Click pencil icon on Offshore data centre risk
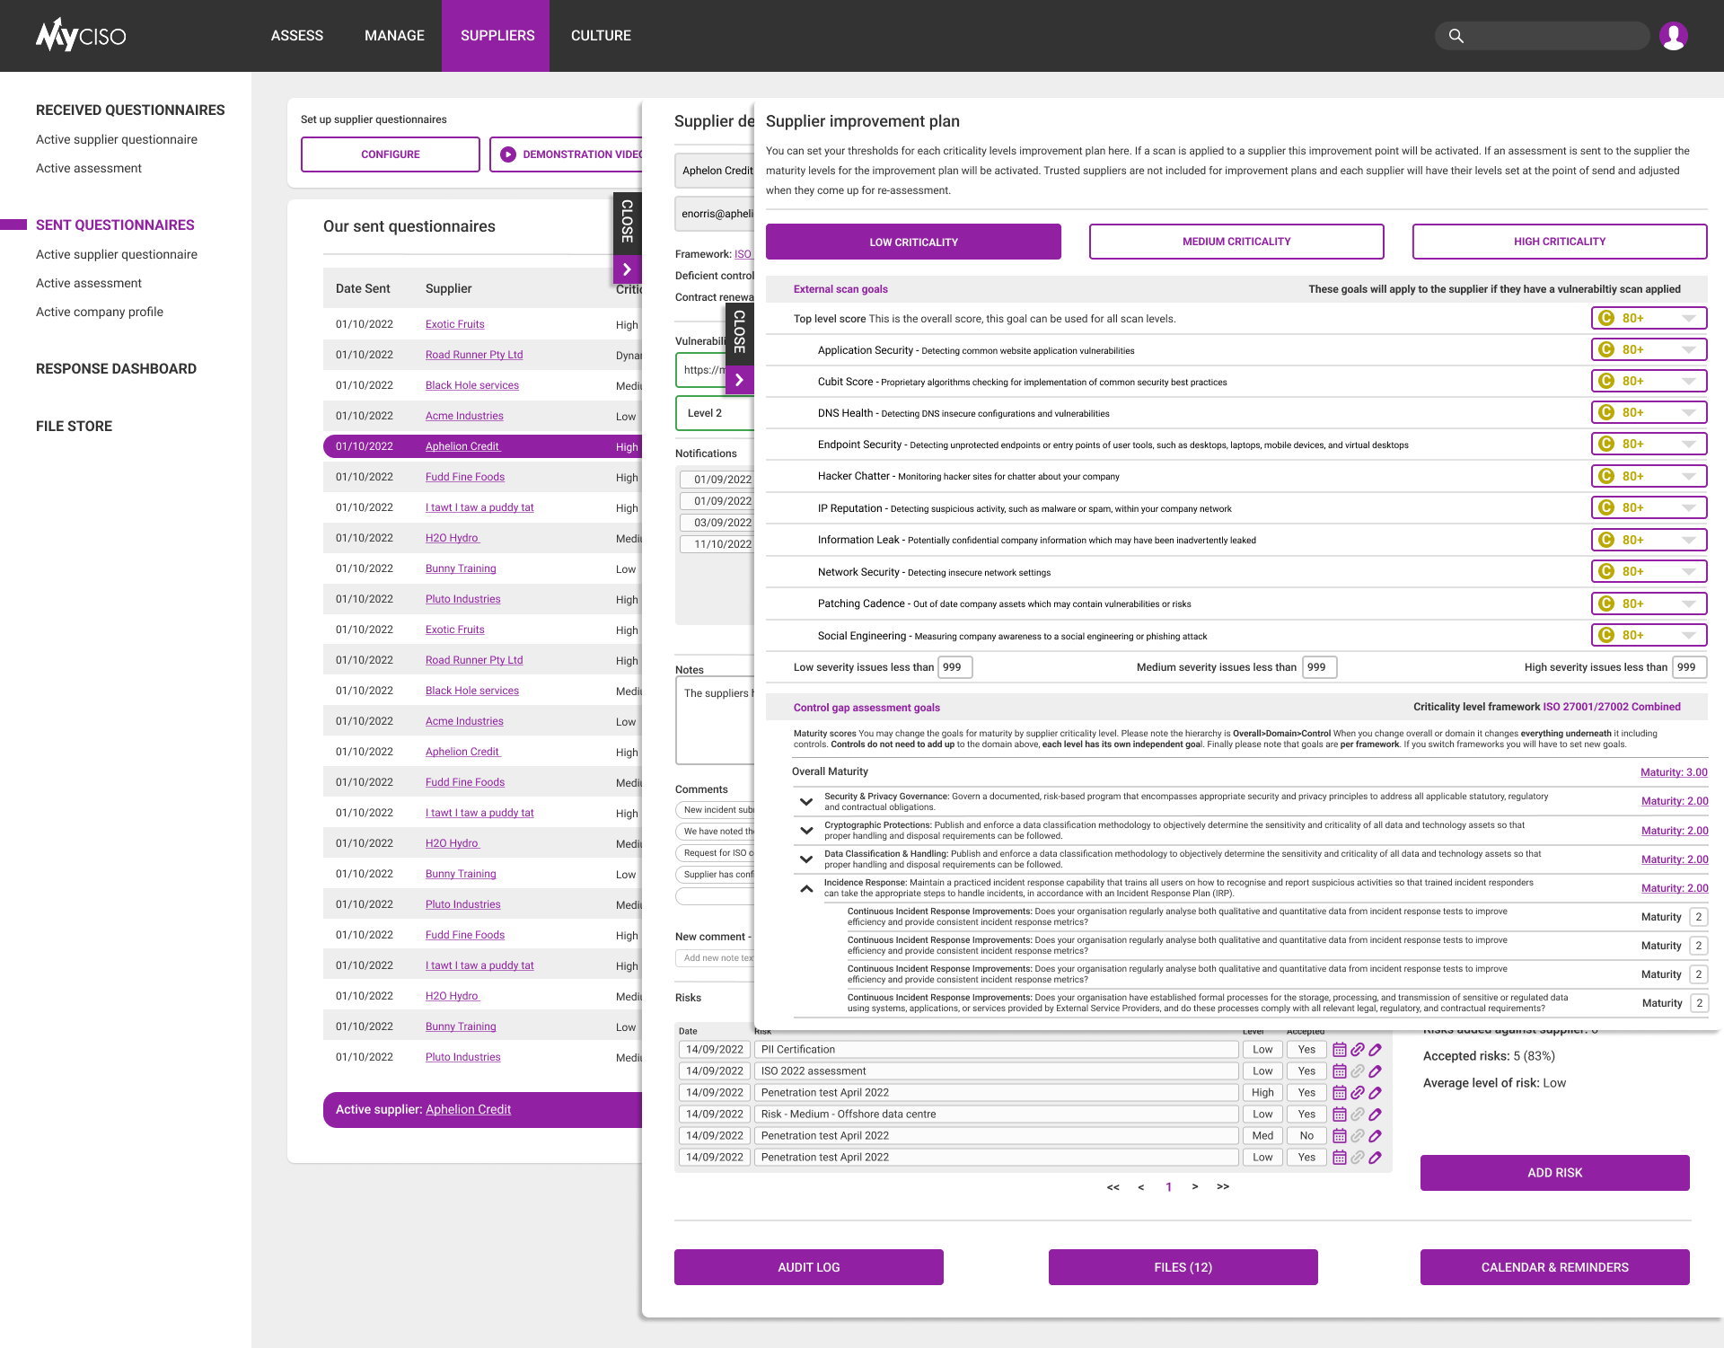 (x=1375, y=1115)
